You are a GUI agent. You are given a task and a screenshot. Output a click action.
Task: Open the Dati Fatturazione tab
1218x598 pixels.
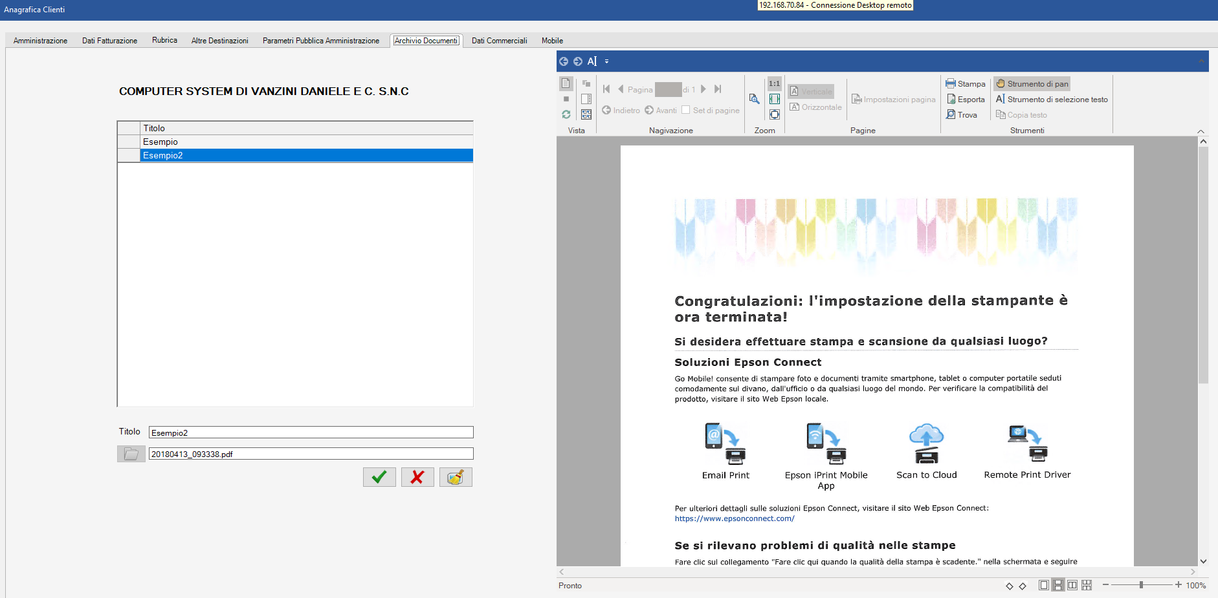tap(109, 41)
